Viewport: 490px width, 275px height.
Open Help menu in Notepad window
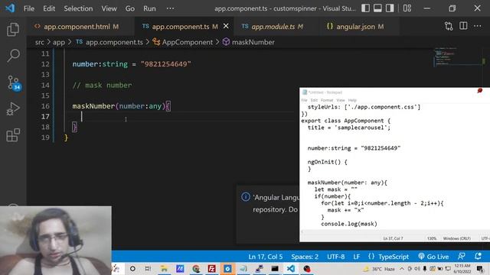tap(352, 100)
